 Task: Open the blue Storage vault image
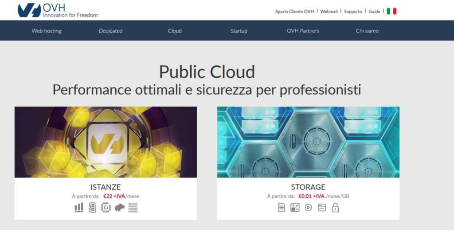[308, 142]
